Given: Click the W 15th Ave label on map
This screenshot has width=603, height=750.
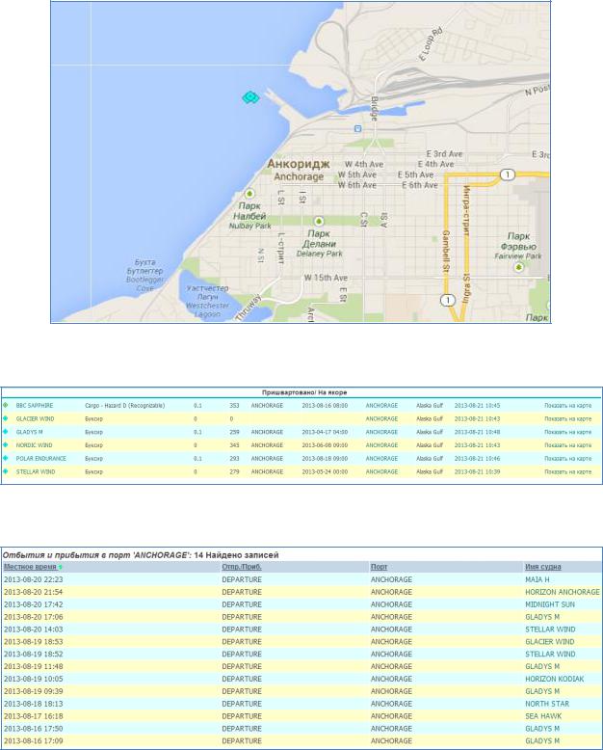Looking at the screenshot, I should [x=326, y=278].
